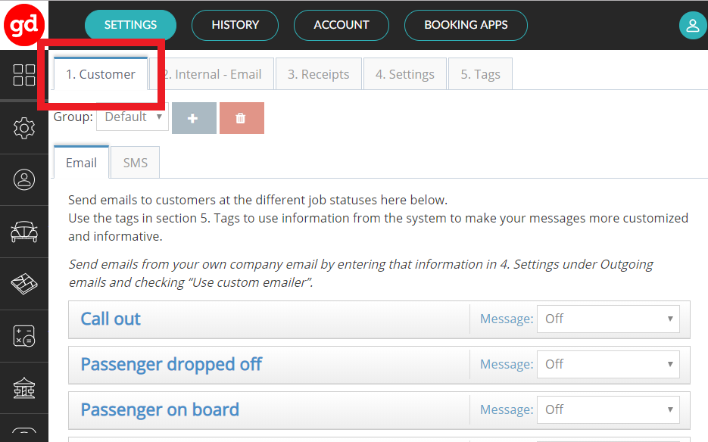Open the map icon in sidebar
This screenshot has width=708, height=442.
click(24, 284)
